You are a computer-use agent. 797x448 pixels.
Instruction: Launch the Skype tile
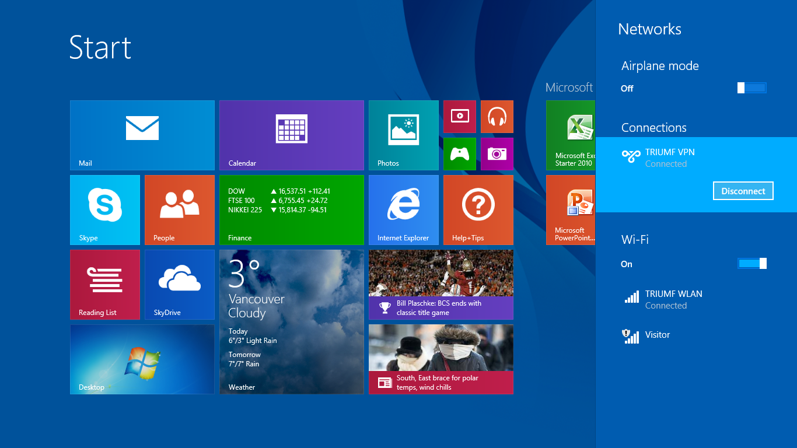click(105, 209)
